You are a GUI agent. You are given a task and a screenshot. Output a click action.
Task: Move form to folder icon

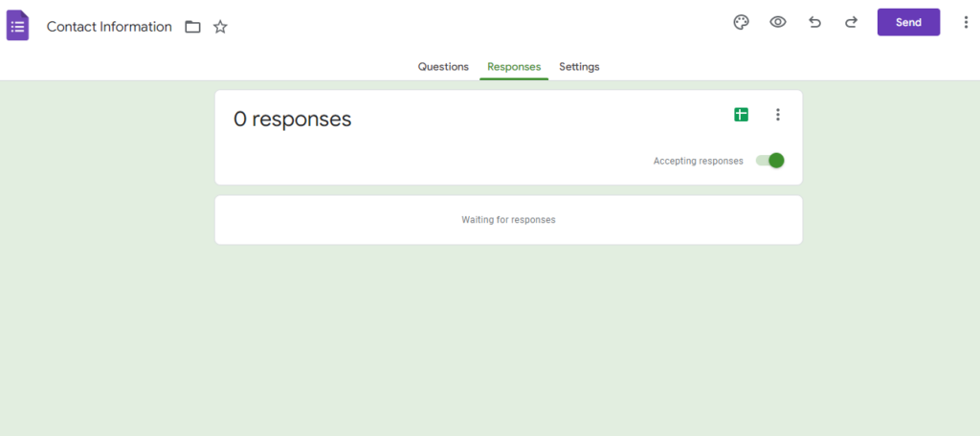(192, 27)
